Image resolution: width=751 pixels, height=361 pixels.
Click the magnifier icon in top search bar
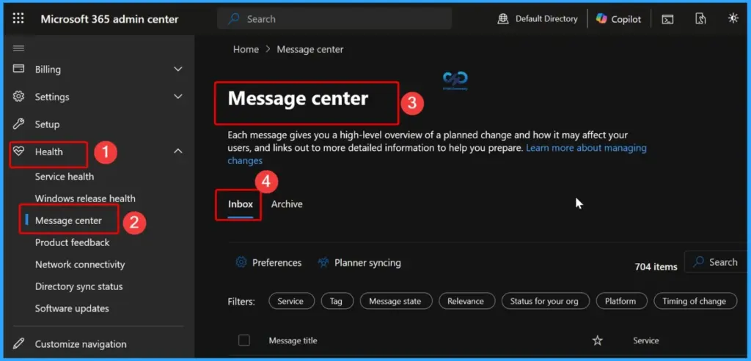pyautogui.click(x=233, y=18)
